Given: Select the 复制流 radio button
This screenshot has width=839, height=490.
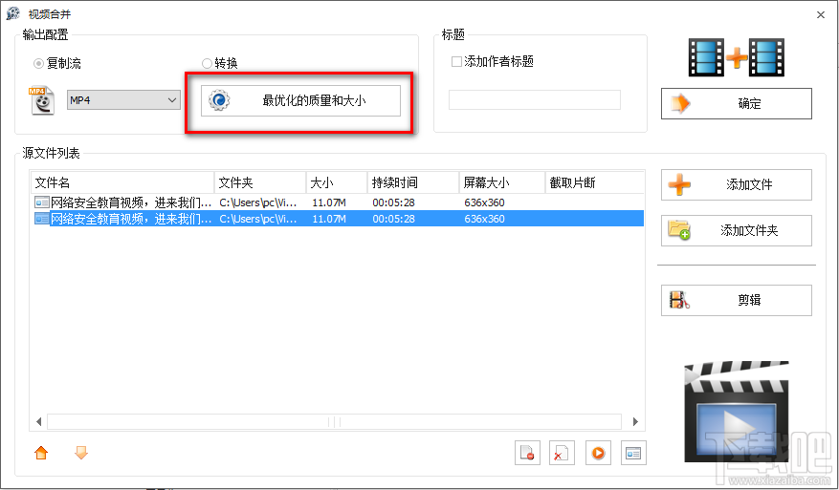Looking at the screenshot, I should click(x=38, y=64).
